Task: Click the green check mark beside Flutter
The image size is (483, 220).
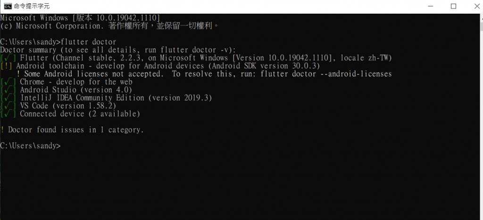Action: [x=8, y=58]
